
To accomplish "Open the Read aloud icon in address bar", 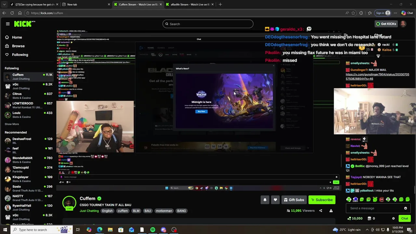I will 347,13.
